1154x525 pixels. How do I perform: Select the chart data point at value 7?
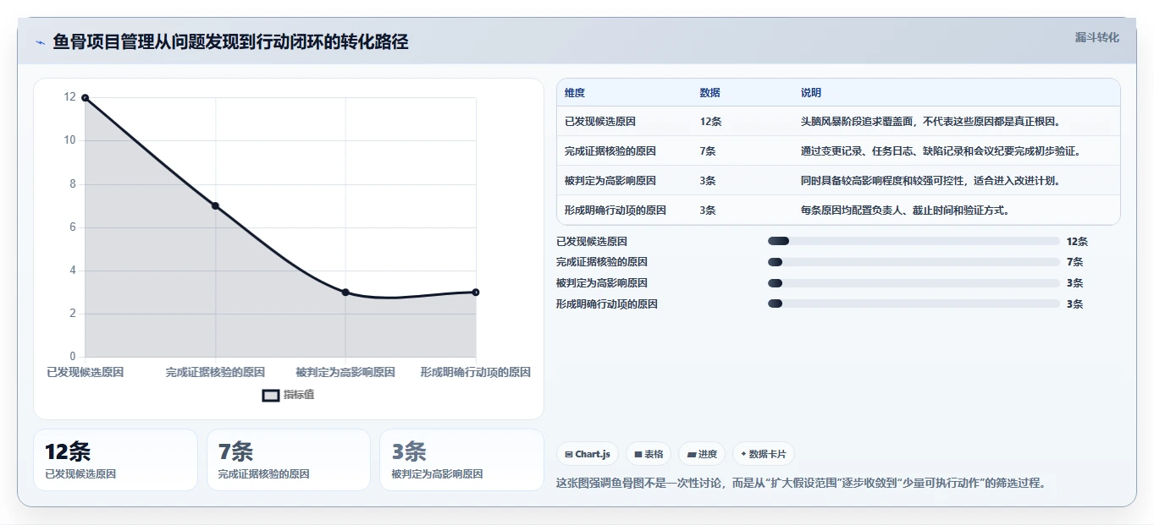(x=215, y=206)
